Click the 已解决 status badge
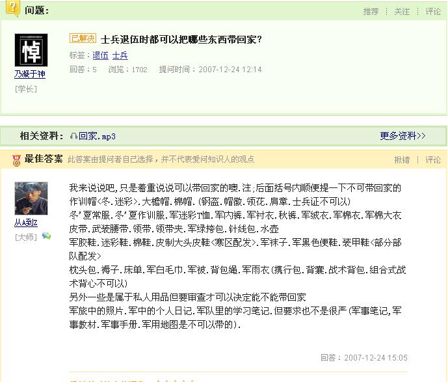Screen dimensions: 448x382 (83, 38)
